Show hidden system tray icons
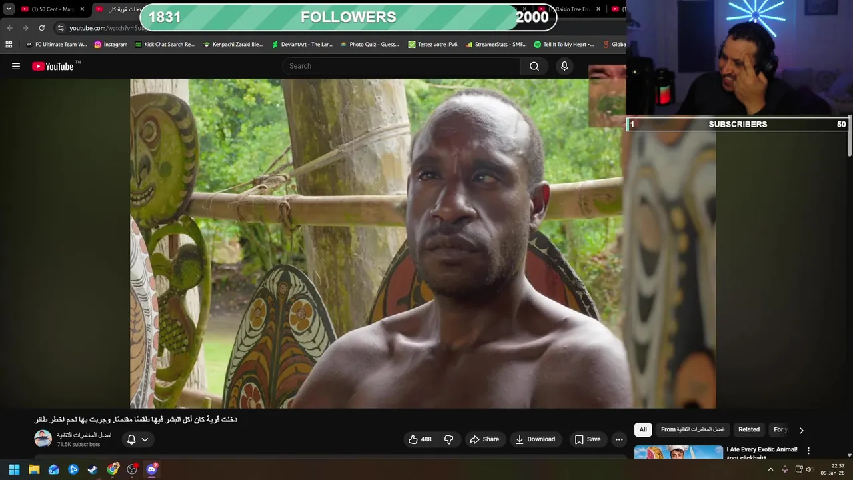Screen dimensions: 853x480 (770, 469)
